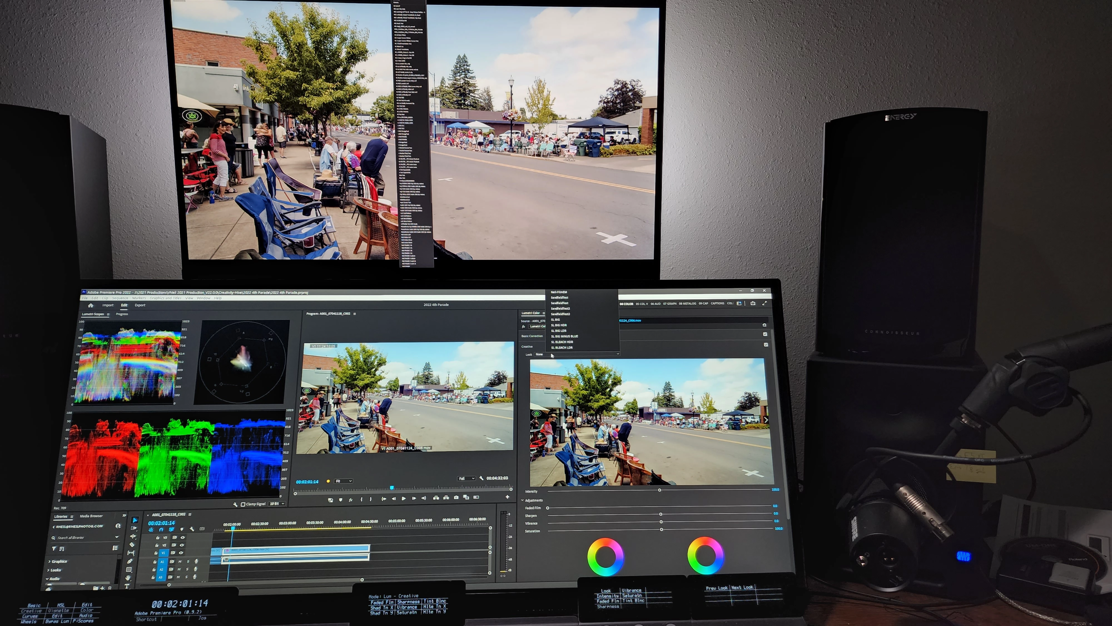The width and height of the screenshot is (1112, 626).
Task: Select the Razor tool in the timeline toolbar
Action: tap(132, 544)
